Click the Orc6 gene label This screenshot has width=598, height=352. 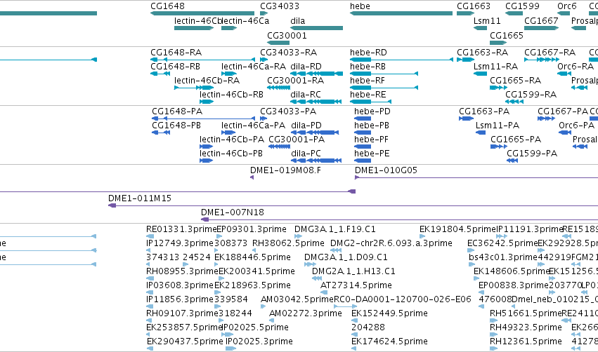click(567, 6)
